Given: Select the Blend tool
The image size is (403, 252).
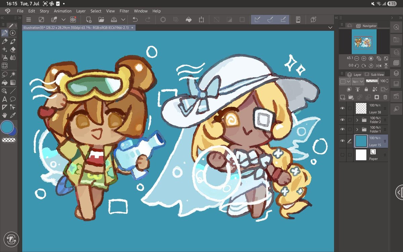Looking at the screenshot, I should (13, 57).
